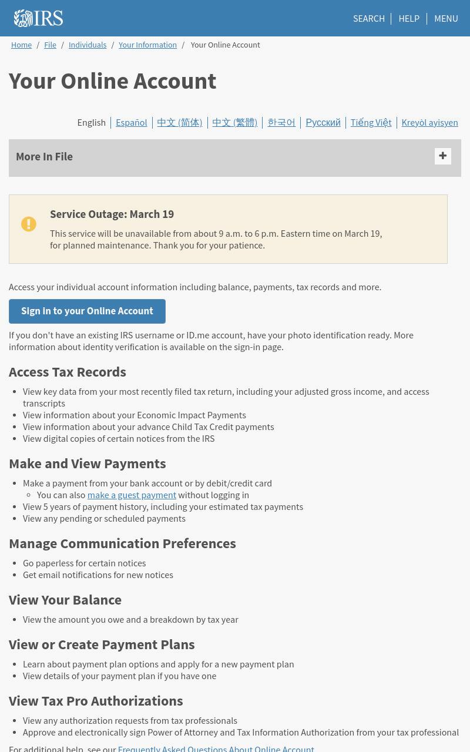Open Frequently Asked Questions About Online Account
Screen dimensions: 470x752
(x=216, y=748)
